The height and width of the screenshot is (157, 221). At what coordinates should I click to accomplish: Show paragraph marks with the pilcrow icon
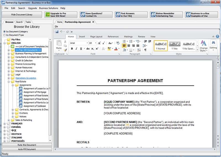pos(145,50)
